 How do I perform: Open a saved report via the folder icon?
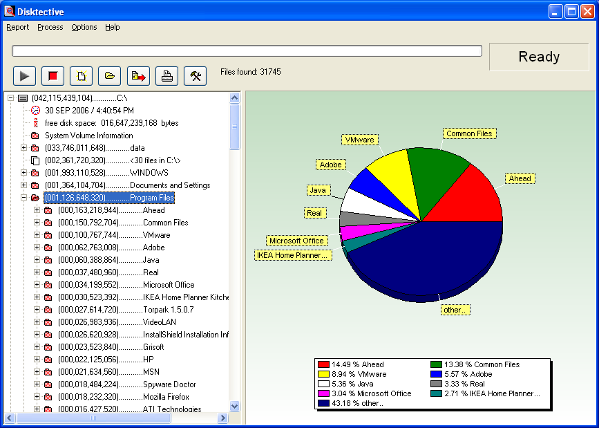click(110, 76)
